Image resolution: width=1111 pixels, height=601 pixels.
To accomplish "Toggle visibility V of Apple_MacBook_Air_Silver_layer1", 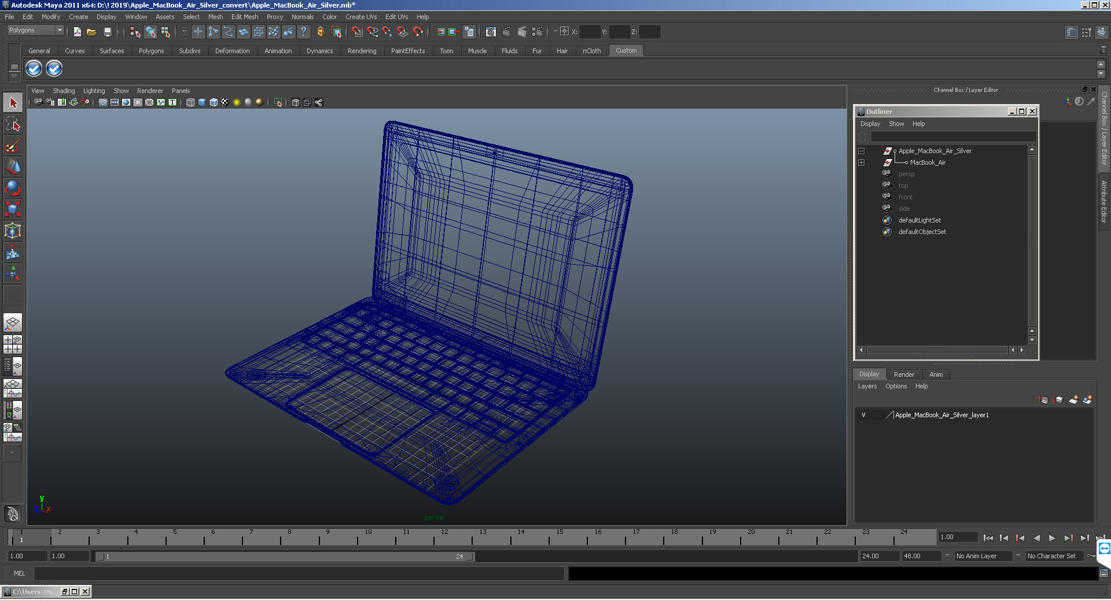I will (863, 415).
